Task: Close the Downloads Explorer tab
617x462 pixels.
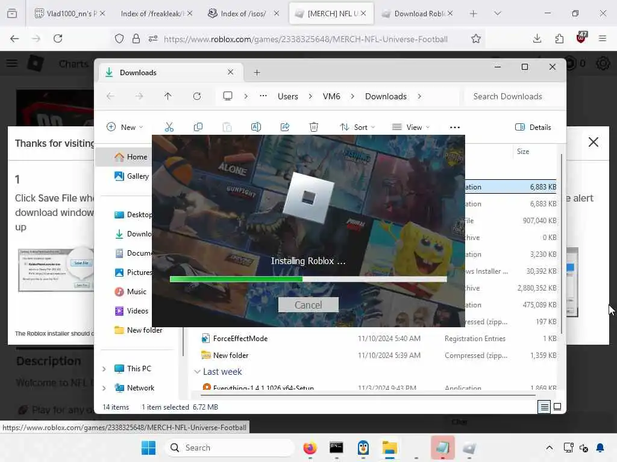Action: click(231, 72)
